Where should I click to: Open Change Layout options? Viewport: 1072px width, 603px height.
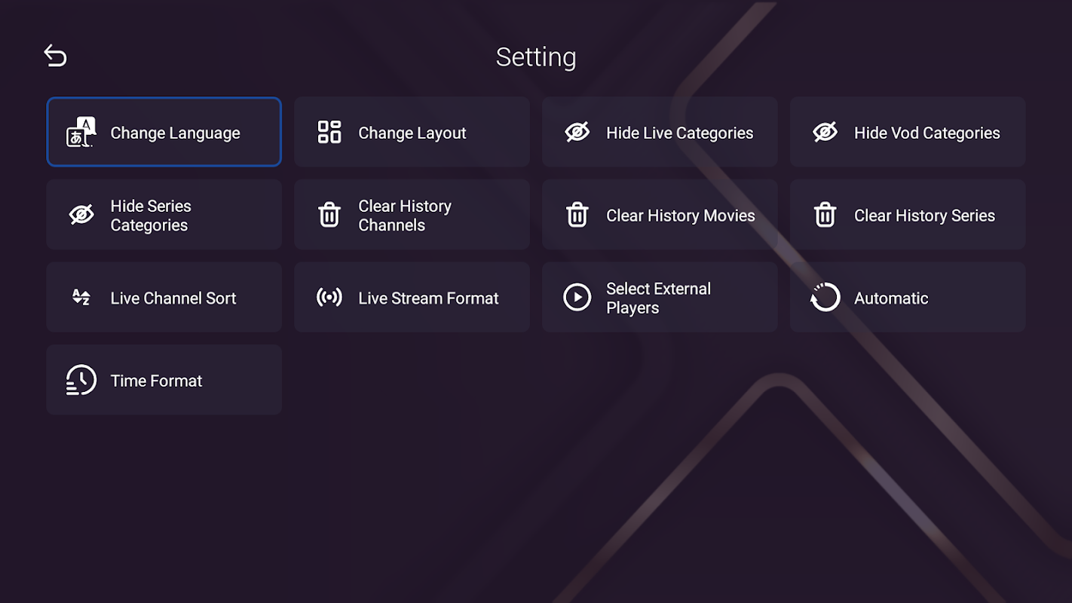tap(412, 133)
